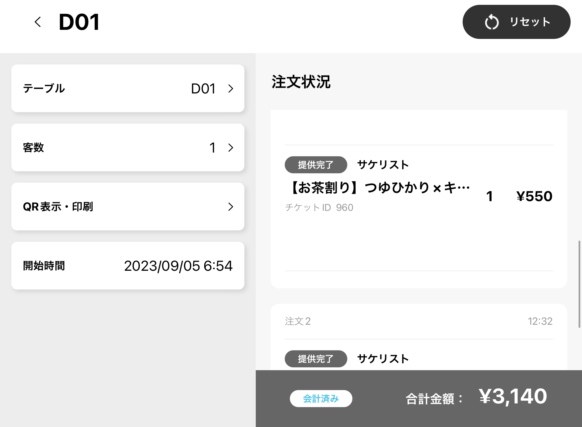Tap 提供完了 badge under 注文2
582x427 pixels.
[x=316, y=359]
